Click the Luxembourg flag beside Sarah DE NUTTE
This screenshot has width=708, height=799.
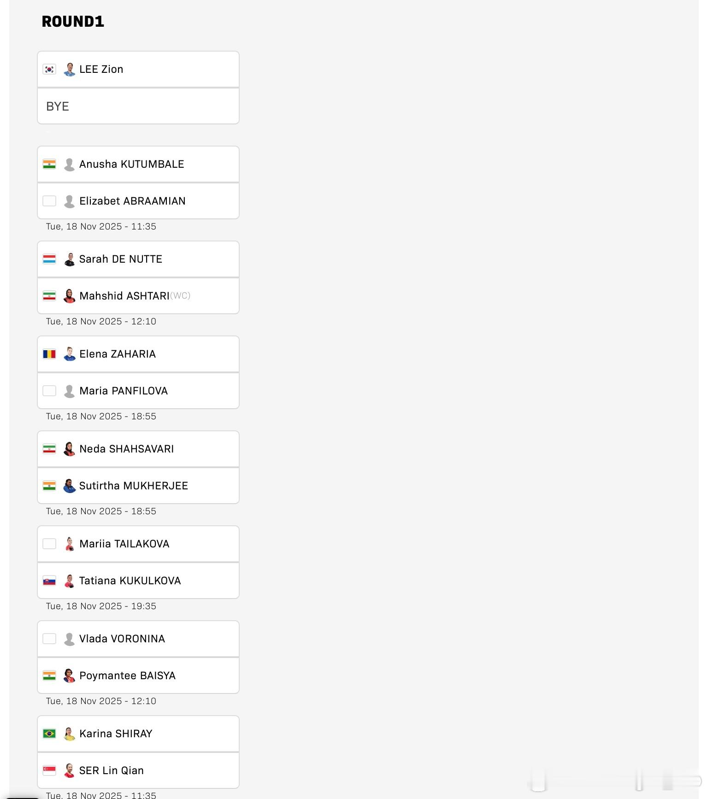click(x=49, y=259)
